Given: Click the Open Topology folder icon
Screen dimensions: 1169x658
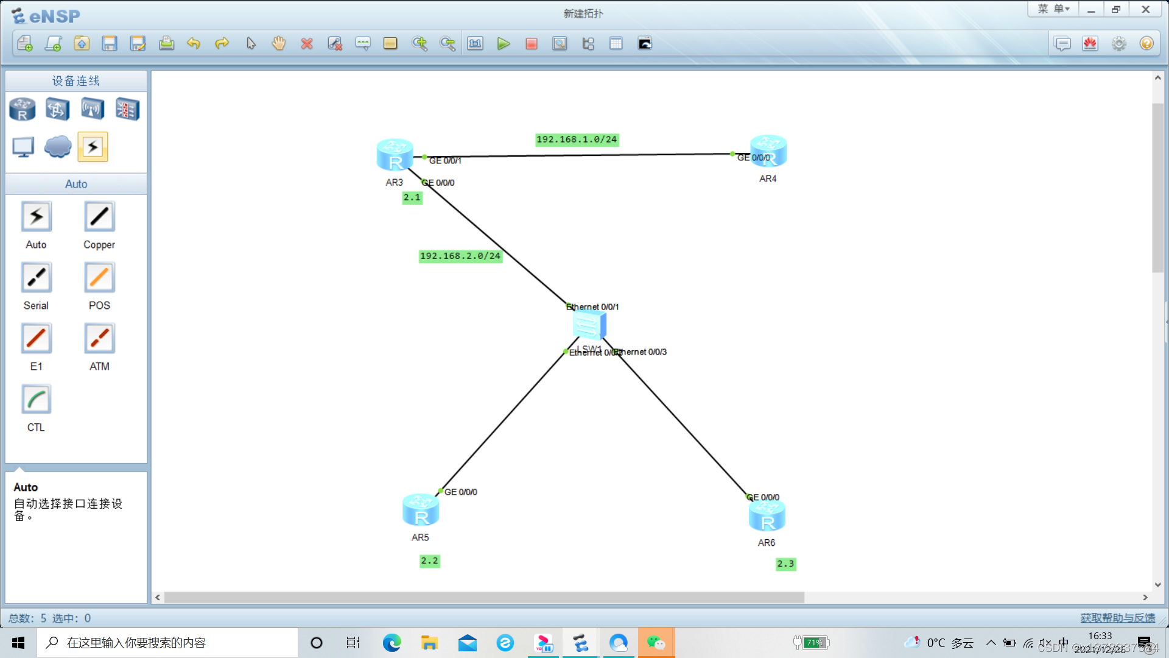Looking at the screenshot, I should 82,43.
